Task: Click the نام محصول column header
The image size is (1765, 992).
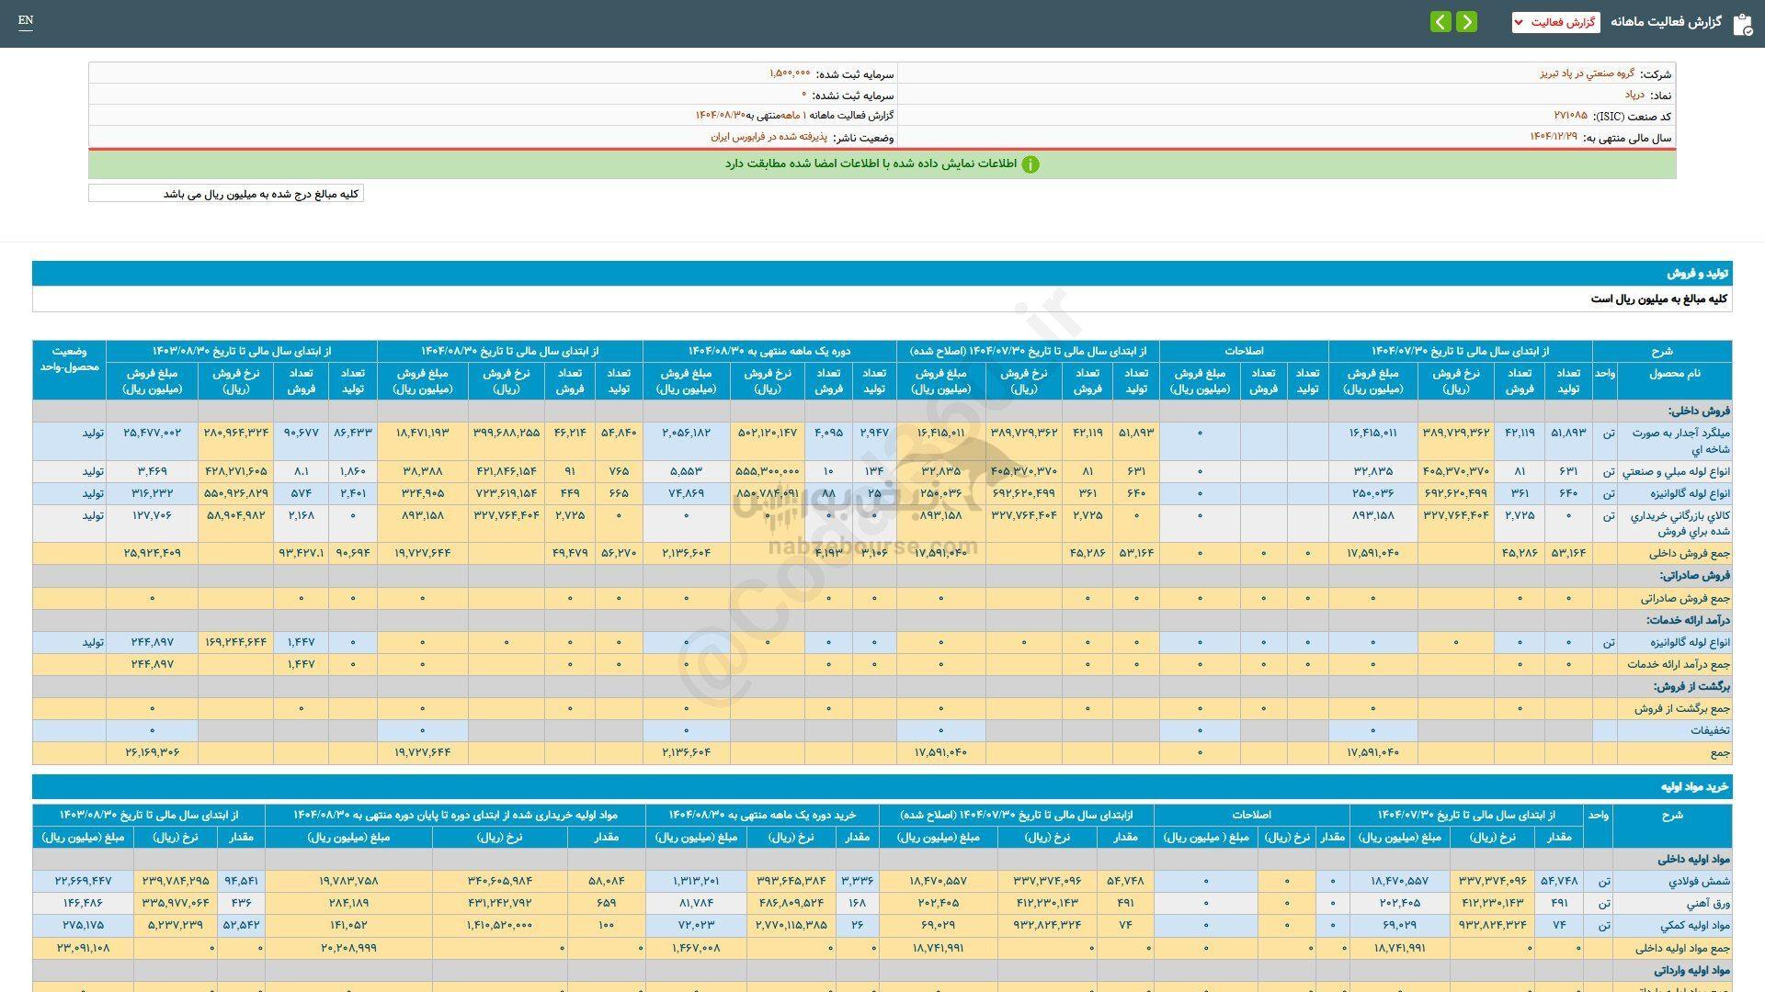Action: [x=1674, y=373]
